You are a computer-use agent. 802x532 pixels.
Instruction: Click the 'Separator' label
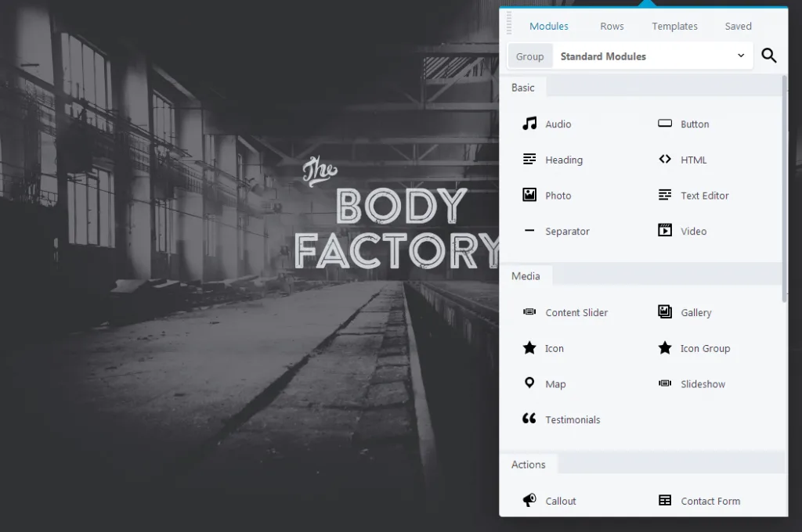(x=567, y=231)
